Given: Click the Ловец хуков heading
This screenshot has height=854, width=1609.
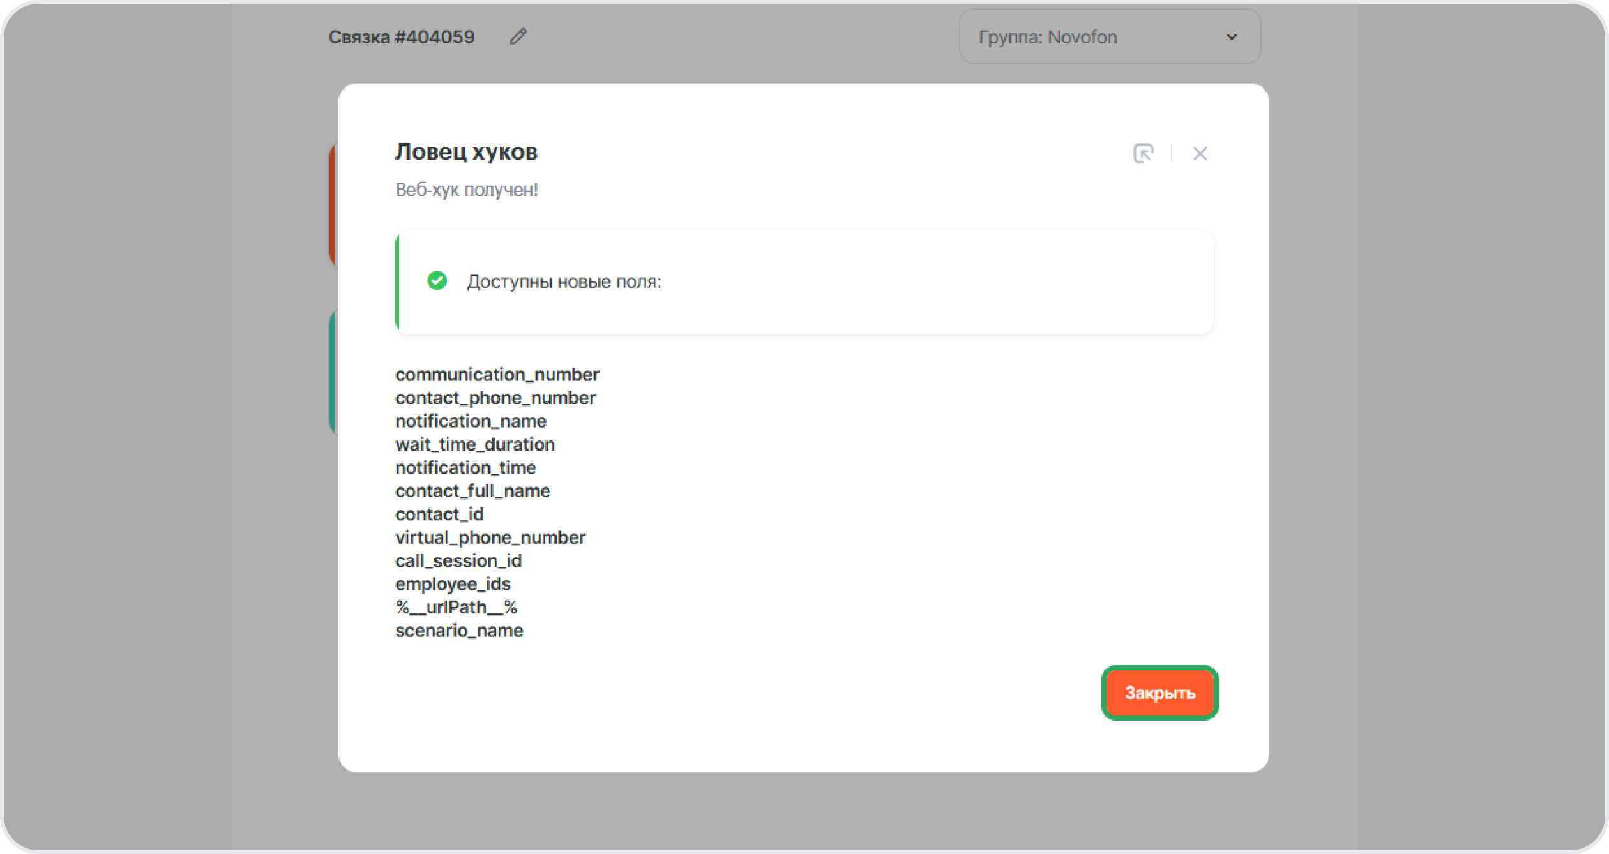Looking at the screenshot, I should pyautogui.click(x=466, y=152).
